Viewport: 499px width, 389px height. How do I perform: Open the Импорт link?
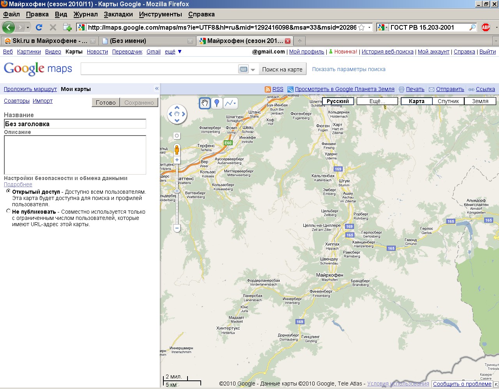click(42, 101)
